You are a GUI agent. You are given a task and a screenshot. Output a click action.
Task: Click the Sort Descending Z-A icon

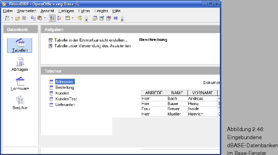click(59, 18)
